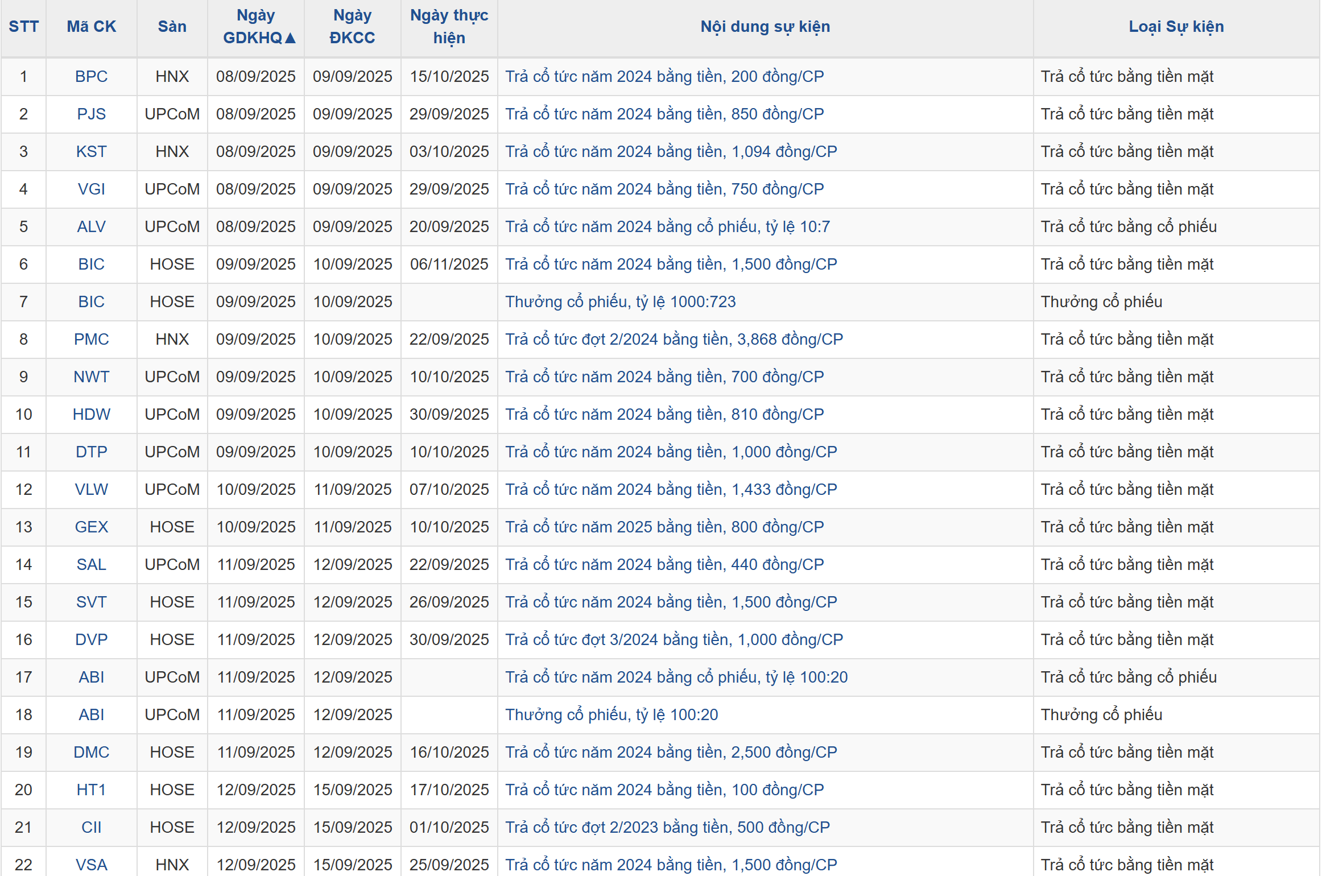Open DMC stock code link
The height and width of the screenshot is (876, 1322).
91,752
